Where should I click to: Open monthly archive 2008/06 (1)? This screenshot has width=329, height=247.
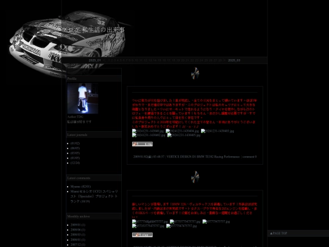click(78, 230)
